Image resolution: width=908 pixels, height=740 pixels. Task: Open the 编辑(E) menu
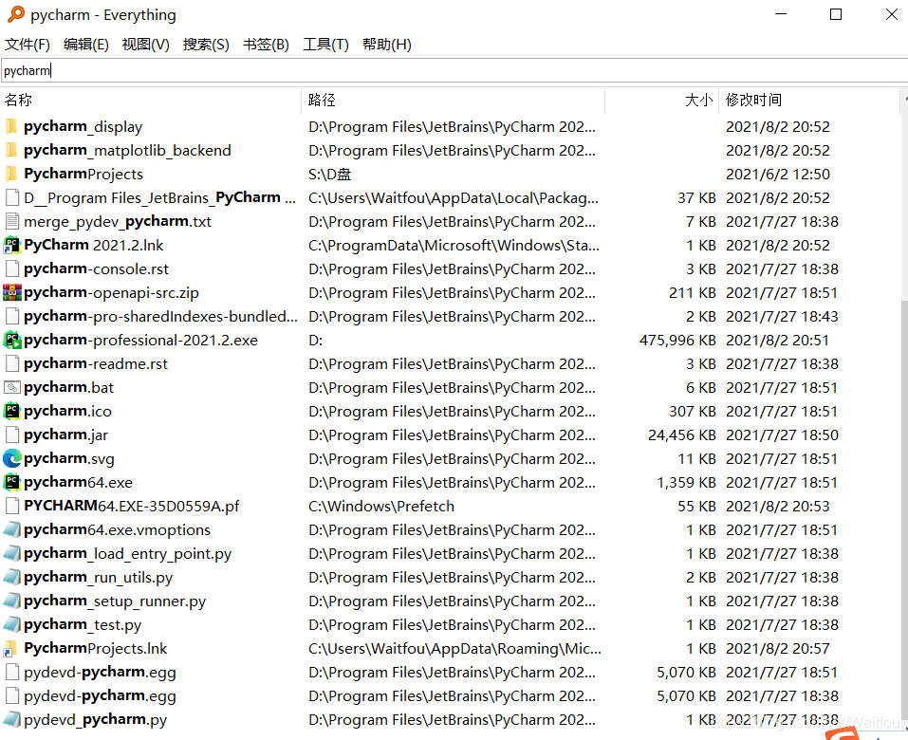pos(85,44)
